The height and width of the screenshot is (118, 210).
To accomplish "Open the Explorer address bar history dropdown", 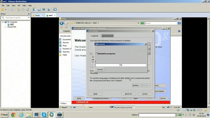I will [x=138, y=23].
